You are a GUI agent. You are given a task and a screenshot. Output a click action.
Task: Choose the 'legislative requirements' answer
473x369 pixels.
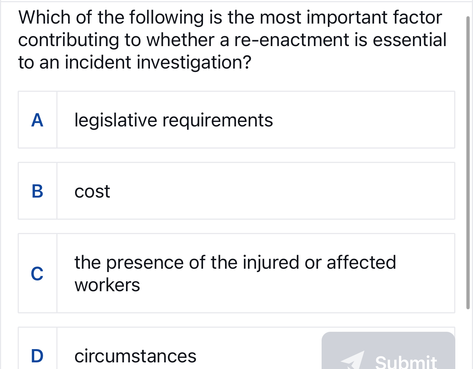pos(174,120)
